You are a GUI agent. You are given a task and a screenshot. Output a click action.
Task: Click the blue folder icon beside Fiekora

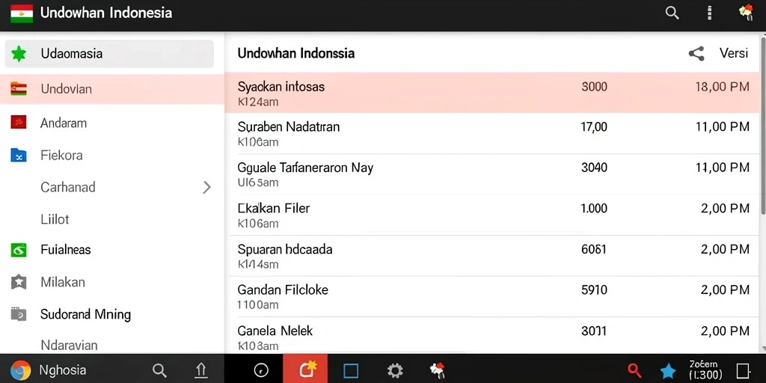click(x=19, y=156)
